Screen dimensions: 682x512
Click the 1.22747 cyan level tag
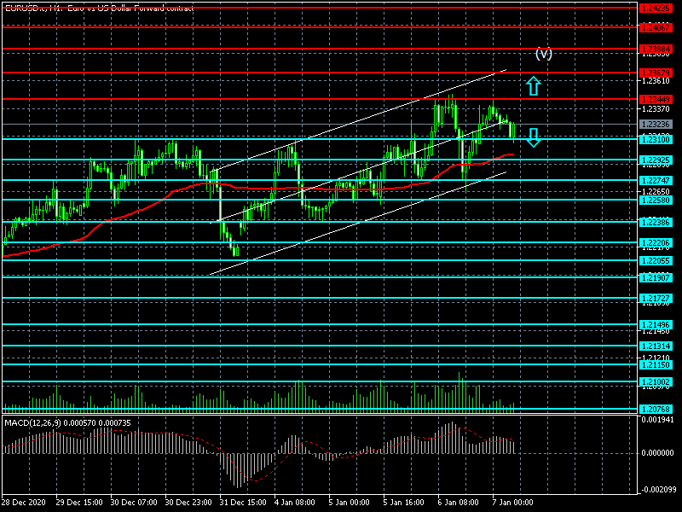655,180
